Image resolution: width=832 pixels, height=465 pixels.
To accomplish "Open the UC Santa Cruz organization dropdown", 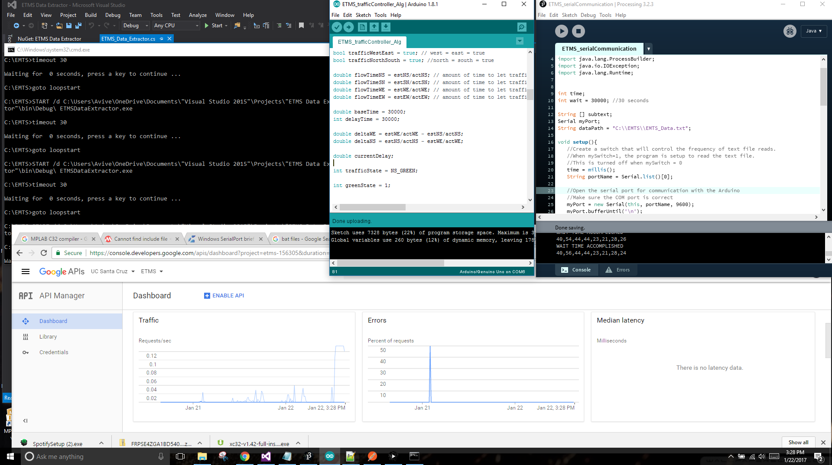I will tap(113, 271).
